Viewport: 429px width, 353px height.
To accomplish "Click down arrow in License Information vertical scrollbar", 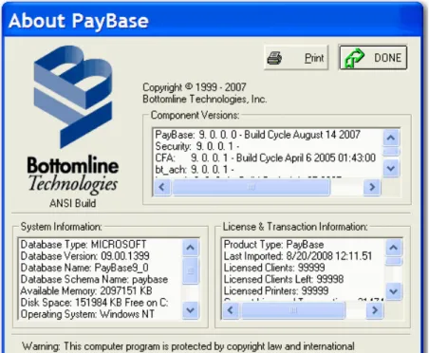I will [394, 291].
